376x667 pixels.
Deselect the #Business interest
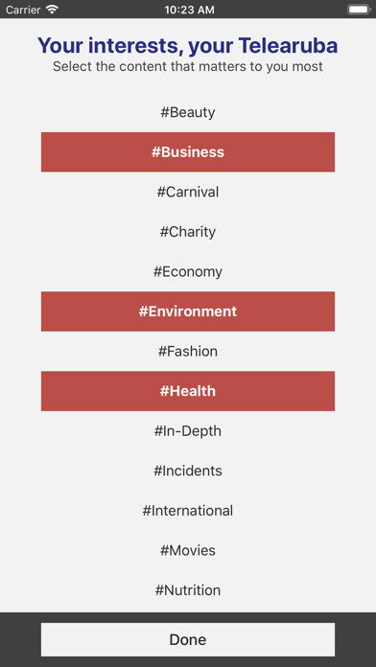click(188, 151)
